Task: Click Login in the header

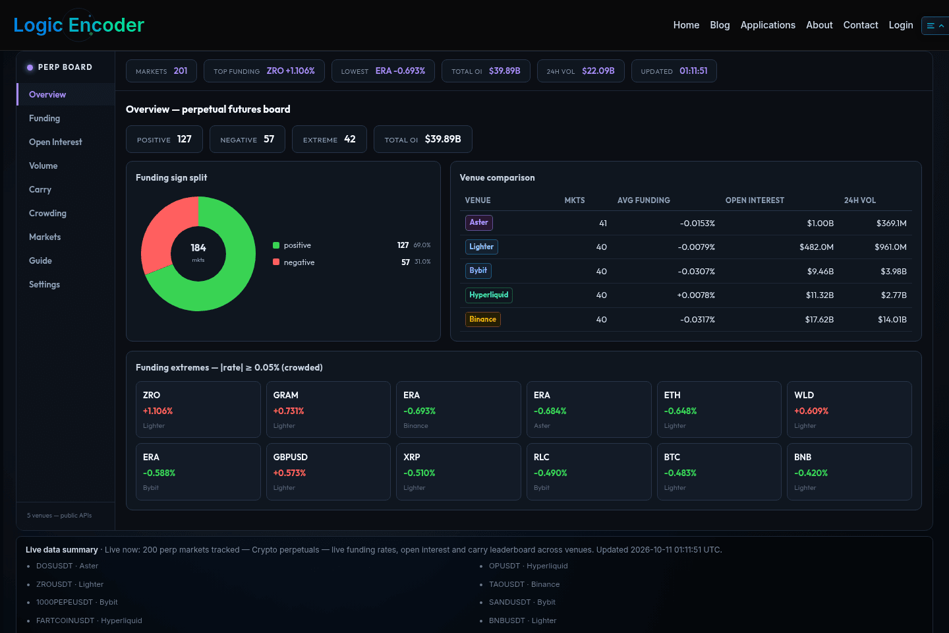Action: tap(900, 25)
